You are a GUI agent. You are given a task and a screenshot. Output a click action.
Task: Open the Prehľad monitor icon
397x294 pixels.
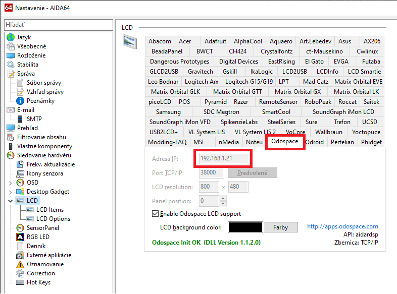[11, 128]
